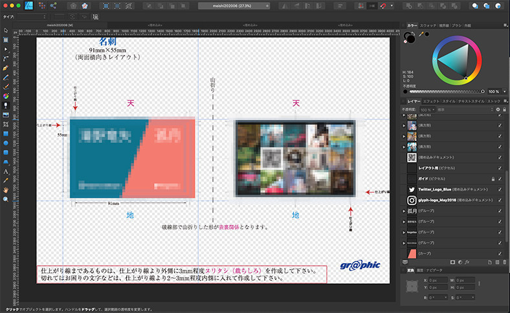Select the Rectangle tool

tap(6, 134)
